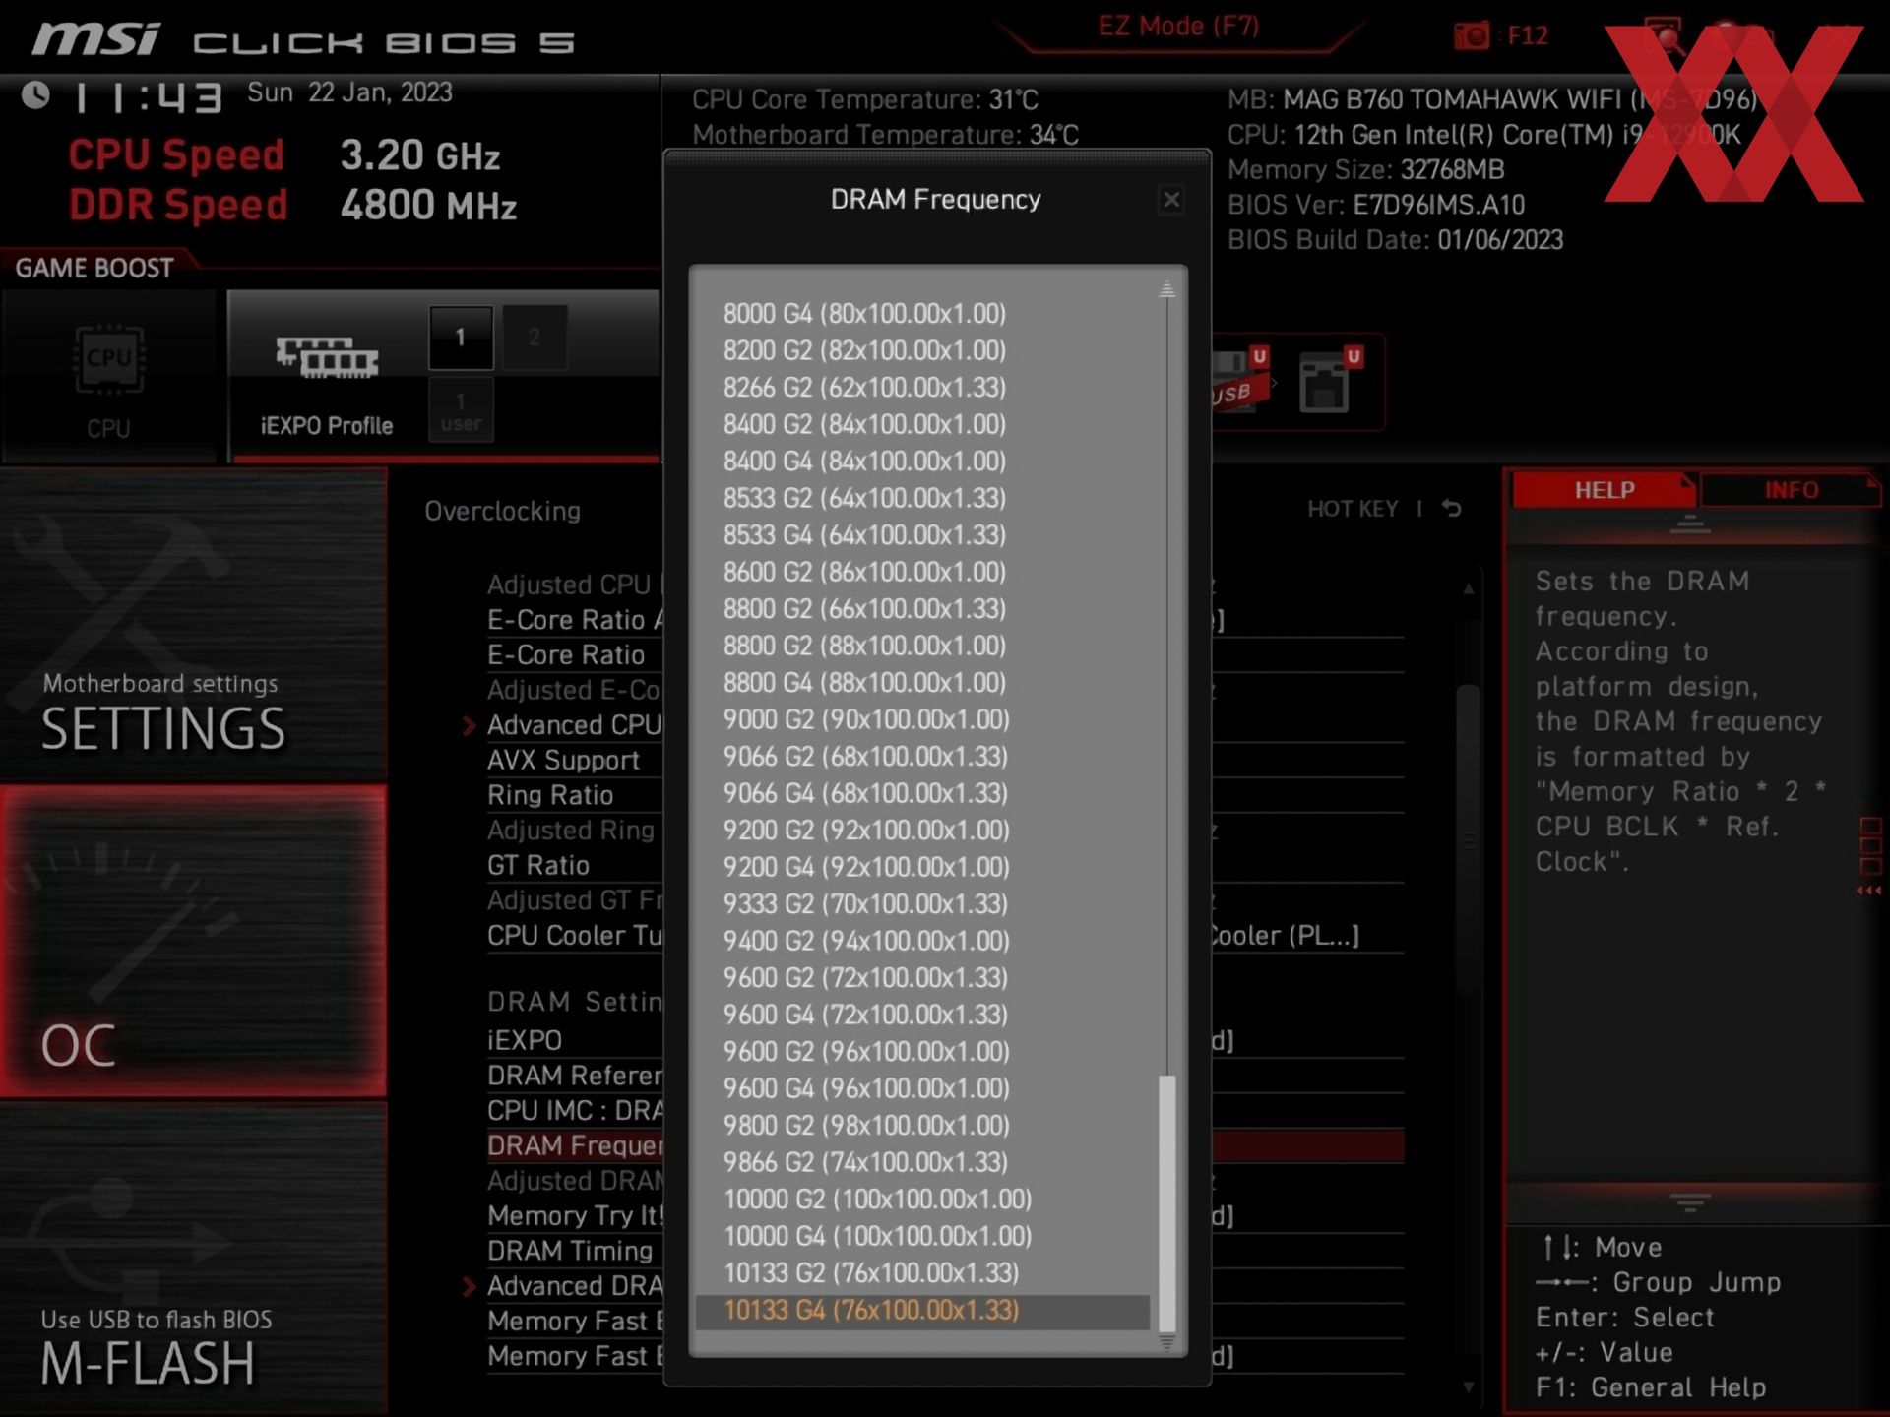Click the frequency list scrollbar thumb

pos(1167,1203)
